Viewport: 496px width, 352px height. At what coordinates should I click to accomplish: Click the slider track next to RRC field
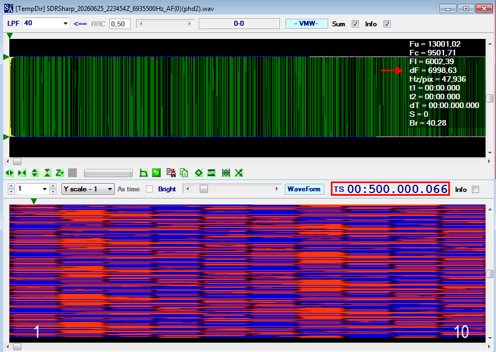pyautogui.click(x=165, y=24)
